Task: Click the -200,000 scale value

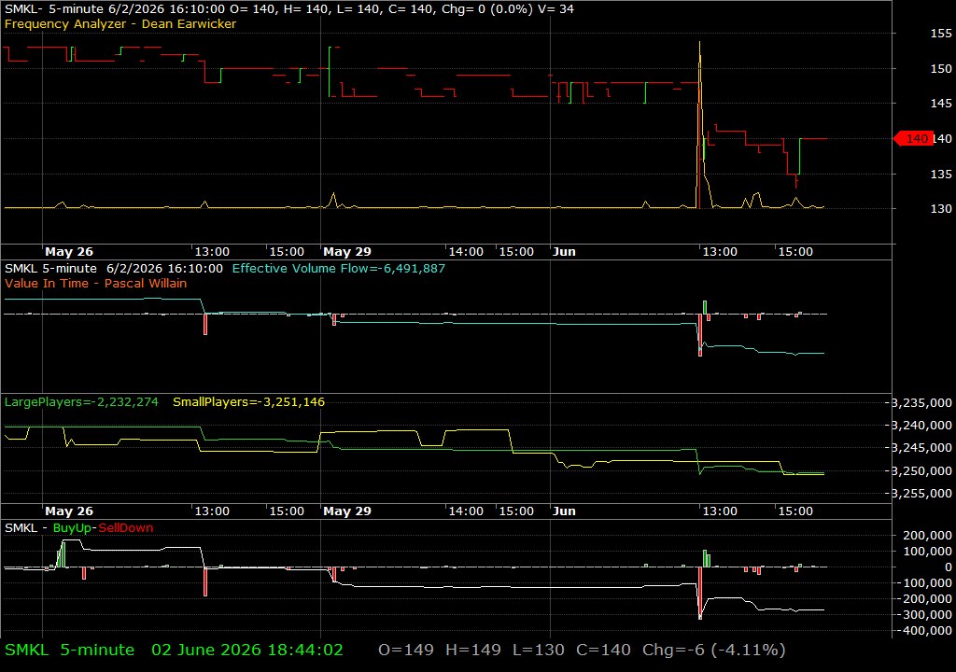Action: (x=925, y=599)
